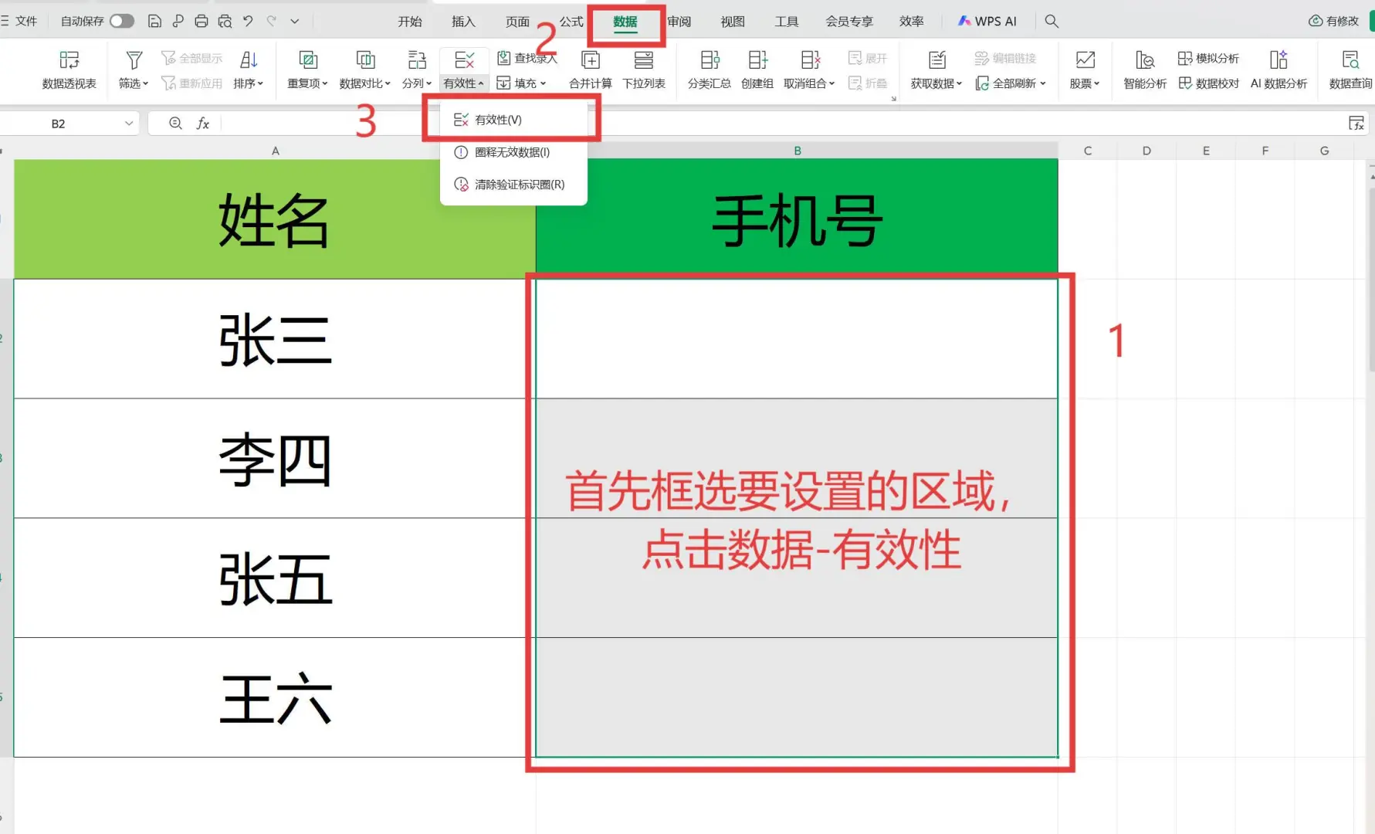Click the ribbon group dialog launcher arrow

click(x=893, y=98)
